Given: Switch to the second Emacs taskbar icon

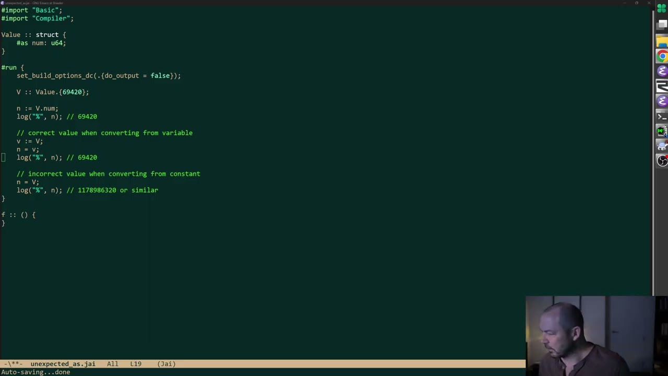Looking at the screenshot, I should pos(662,101).
